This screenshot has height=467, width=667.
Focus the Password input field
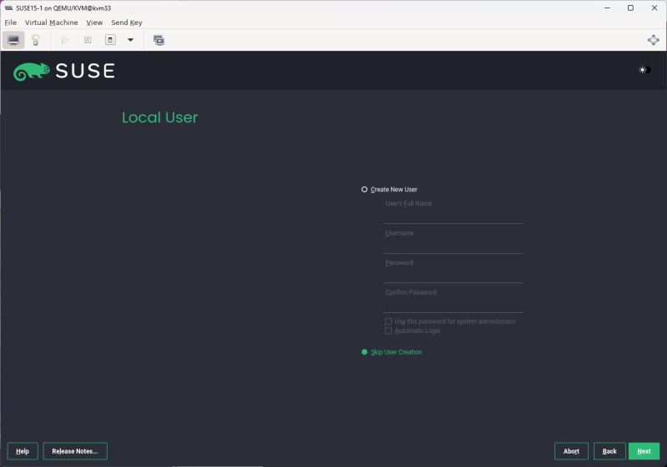pyautogui.click(x=454, y=276)
